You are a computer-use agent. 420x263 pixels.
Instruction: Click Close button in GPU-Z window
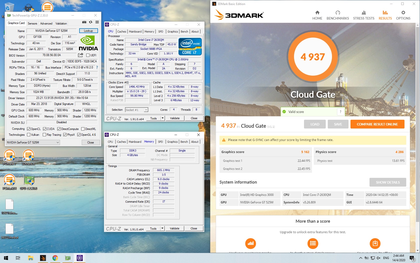point(90,143)
